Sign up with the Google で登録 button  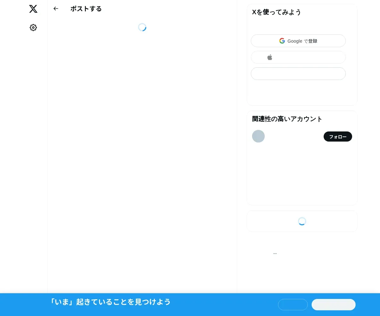tap(298, 41)
